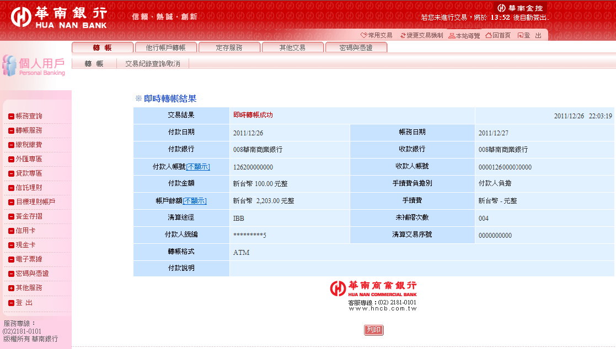The image size is (616, 349).
Task: Open 常用交易 heart icon link
Action: tap(376, 35)
